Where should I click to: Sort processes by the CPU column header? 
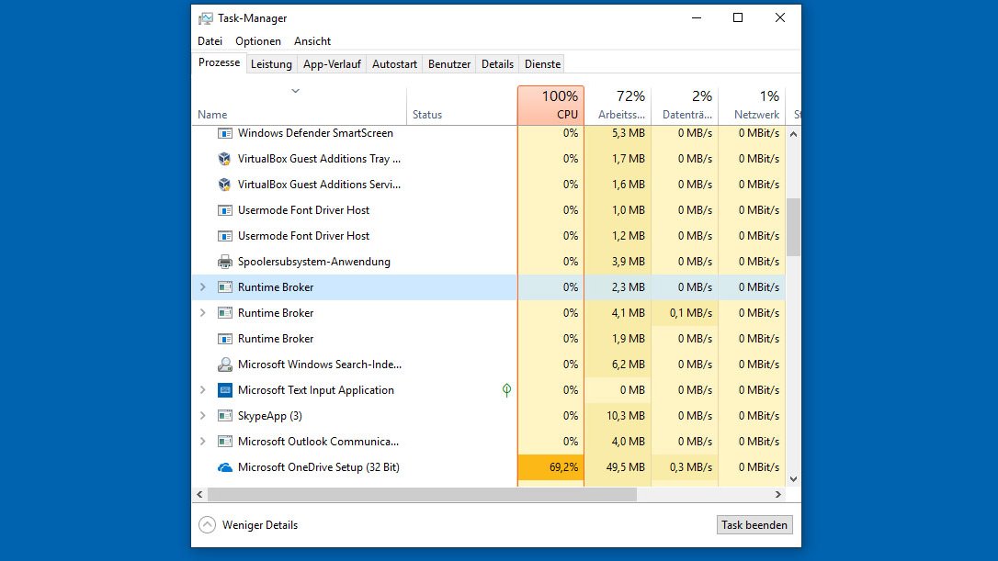[x=550, y=104]
